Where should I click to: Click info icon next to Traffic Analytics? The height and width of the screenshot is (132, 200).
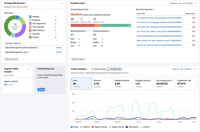(88, 69)
